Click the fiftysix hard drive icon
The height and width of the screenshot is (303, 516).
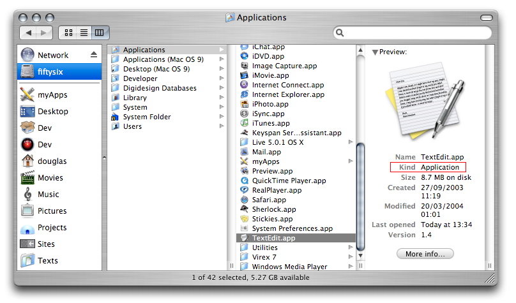point(27,72)
